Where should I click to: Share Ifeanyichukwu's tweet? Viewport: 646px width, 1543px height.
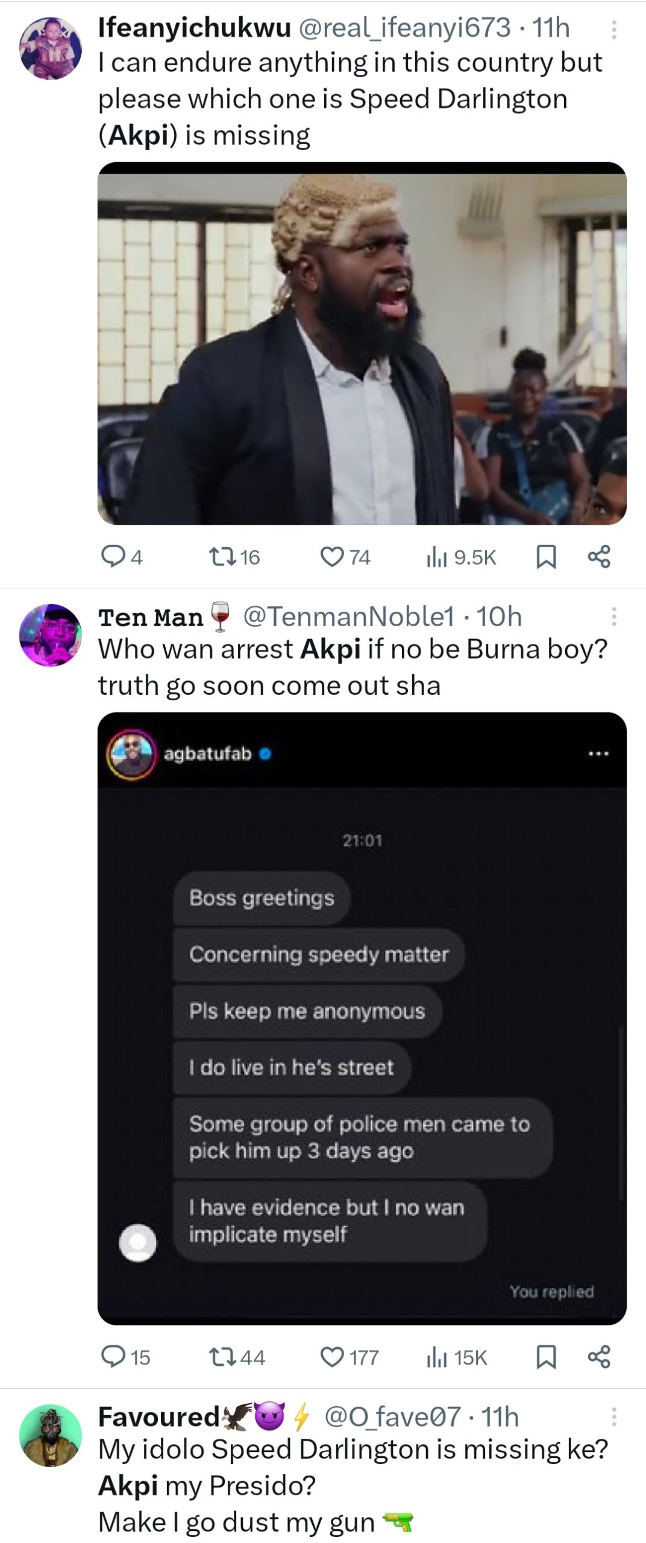(x=599, y=556)
